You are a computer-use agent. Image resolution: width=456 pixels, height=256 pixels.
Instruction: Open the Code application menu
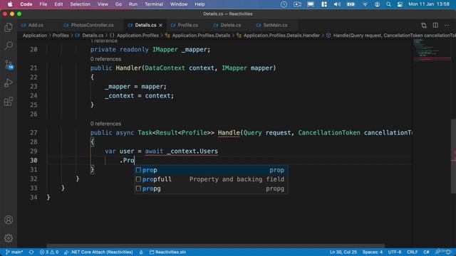[26, 4]
